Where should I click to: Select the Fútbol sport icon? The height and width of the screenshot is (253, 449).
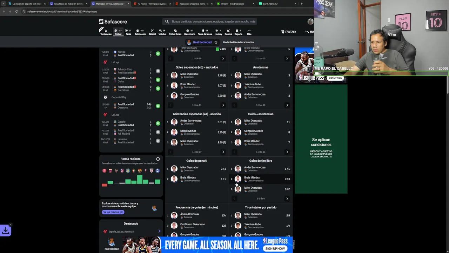point(118,32)
